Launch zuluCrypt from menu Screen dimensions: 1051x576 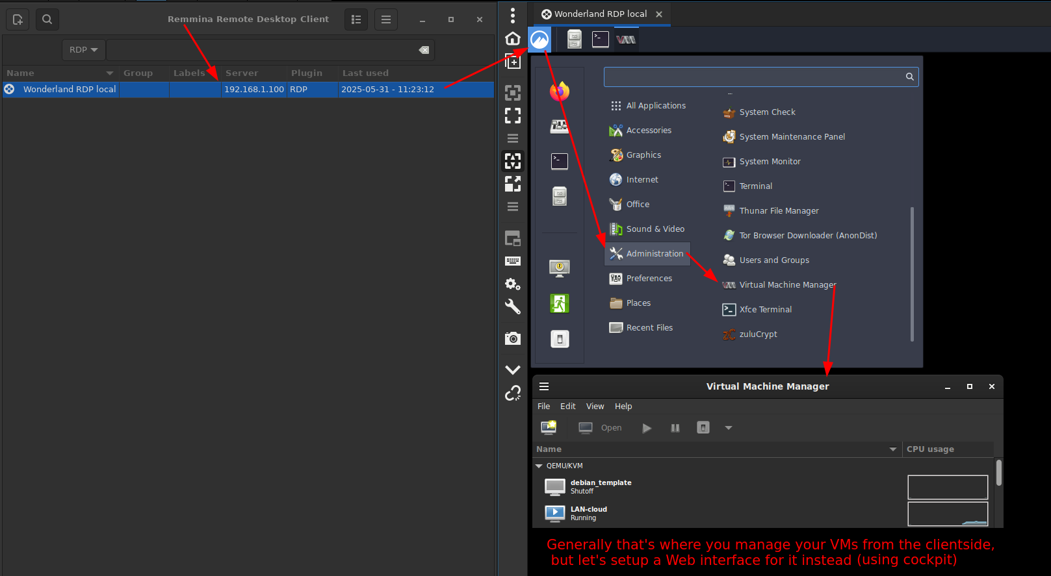750,334
